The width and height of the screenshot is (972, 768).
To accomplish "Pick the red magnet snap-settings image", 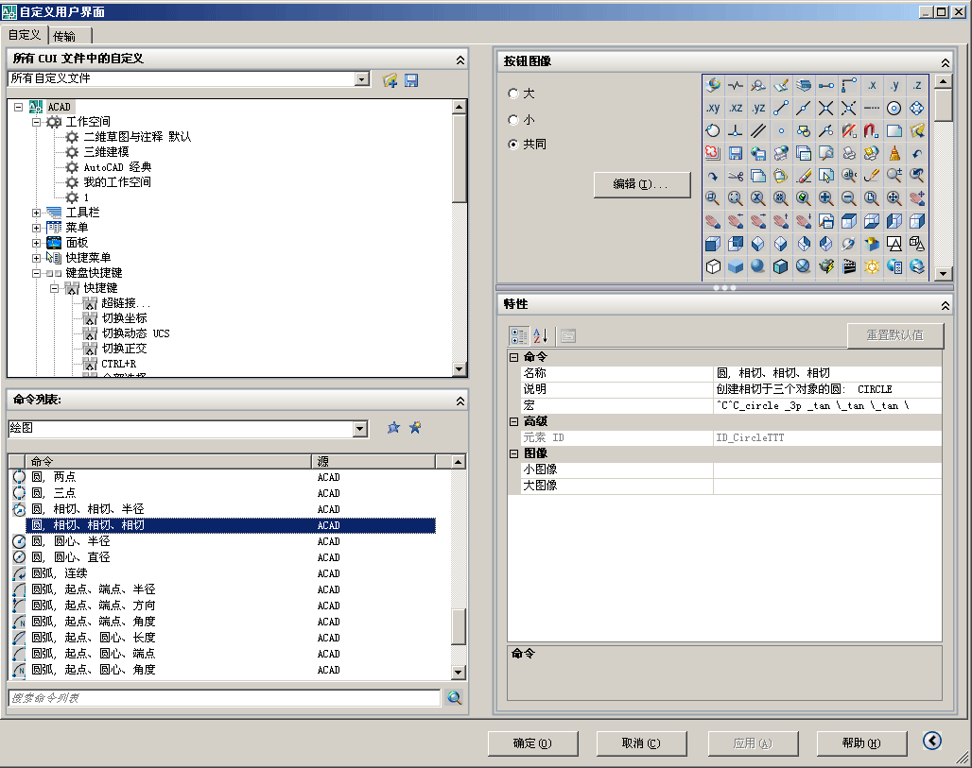I will point(871,130).
